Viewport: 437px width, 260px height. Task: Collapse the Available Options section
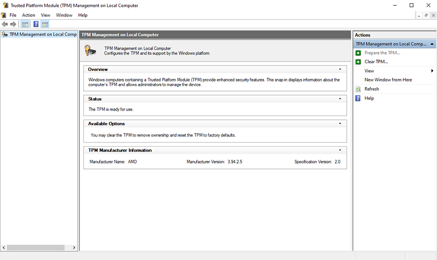[x=340, y=123]
